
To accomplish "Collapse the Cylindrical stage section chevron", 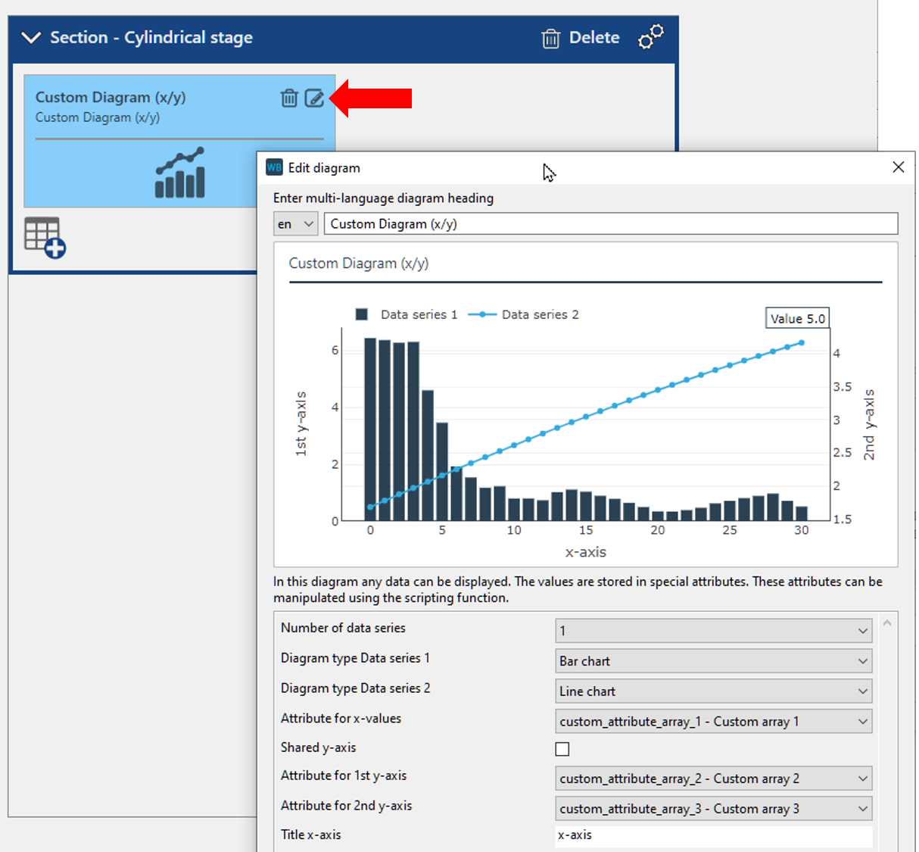I will [31, 37].
